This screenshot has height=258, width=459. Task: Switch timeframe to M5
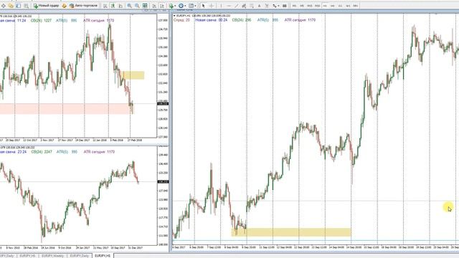pyautogui.click(x=302, y=6)
